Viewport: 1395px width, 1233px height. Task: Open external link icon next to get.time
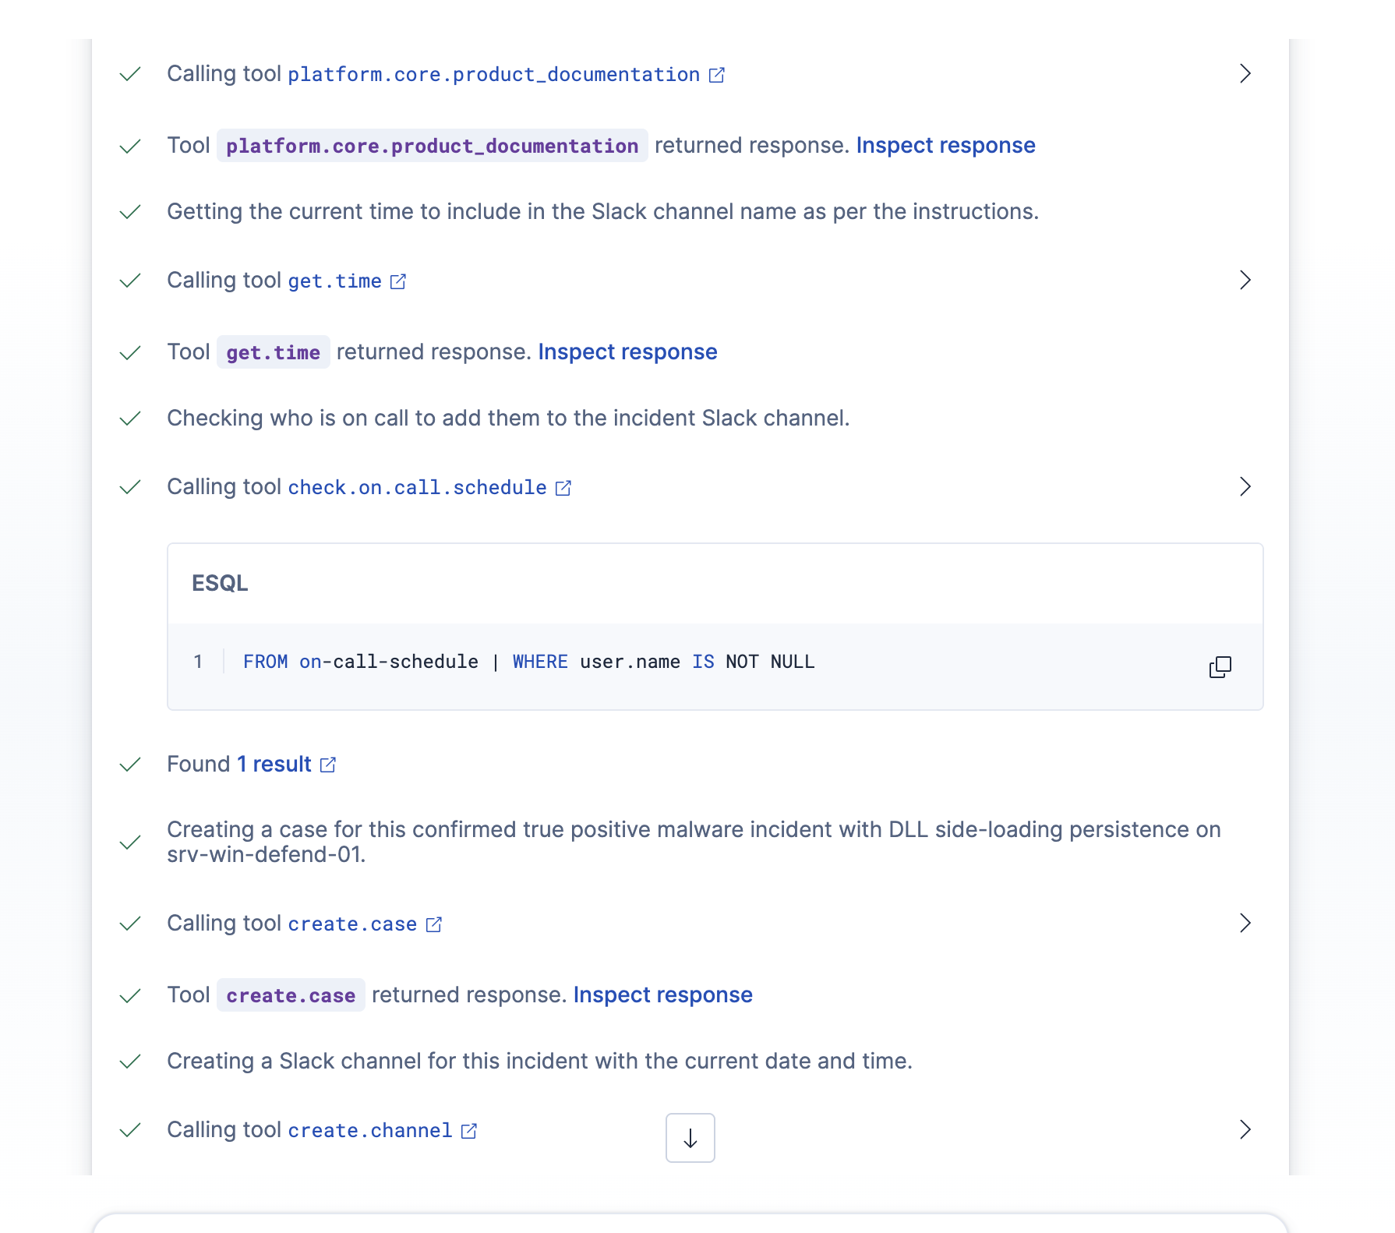[398, 281]
